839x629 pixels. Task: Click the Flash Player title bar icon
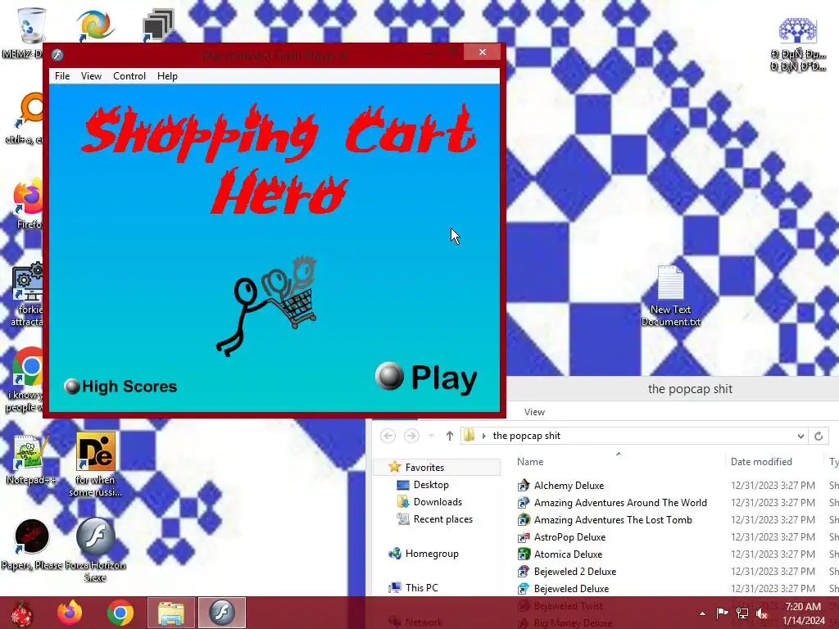[x=57, y=55]
